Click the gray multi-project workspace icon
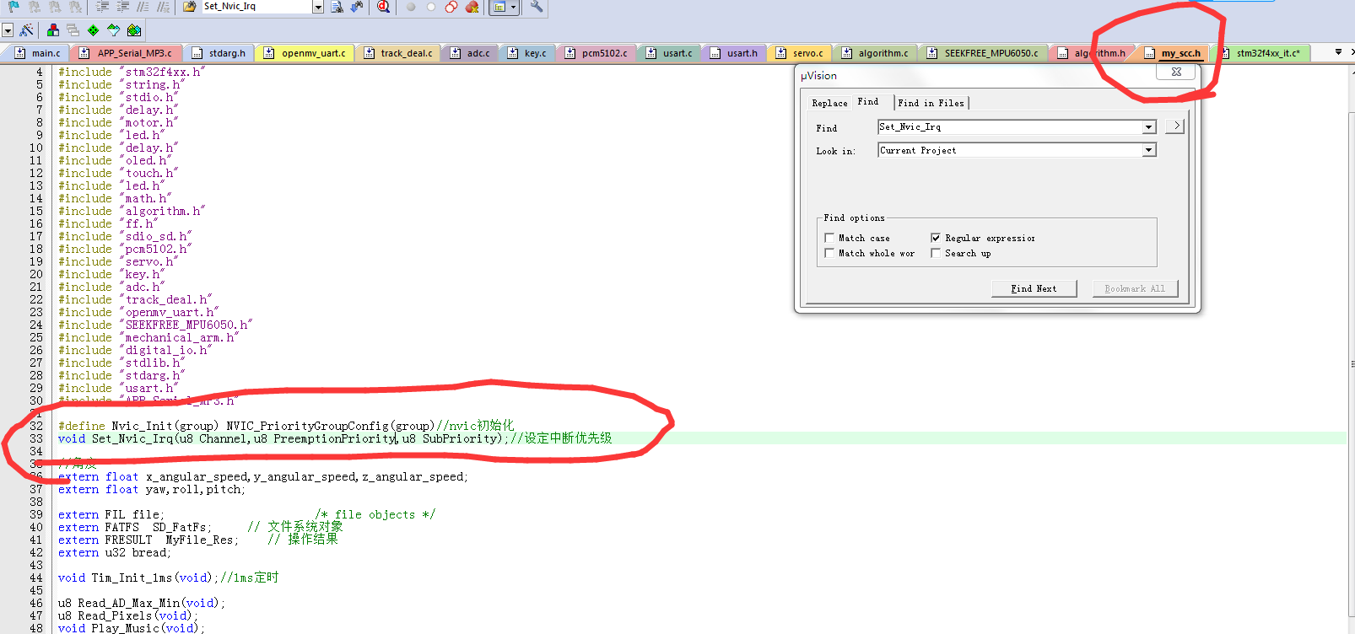This screenshot has width=1355, height=634. click(x=73, y=30)
